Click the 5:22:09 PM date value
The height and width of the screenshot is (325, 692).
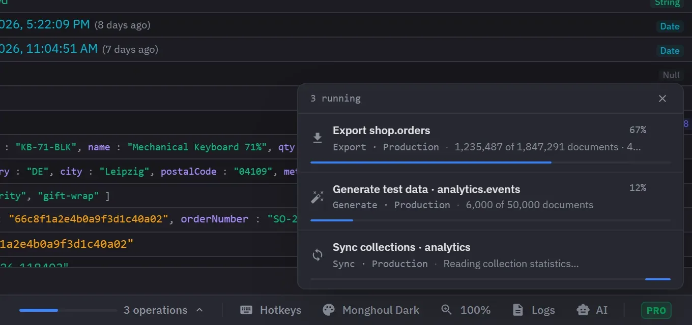coord(45,24)
